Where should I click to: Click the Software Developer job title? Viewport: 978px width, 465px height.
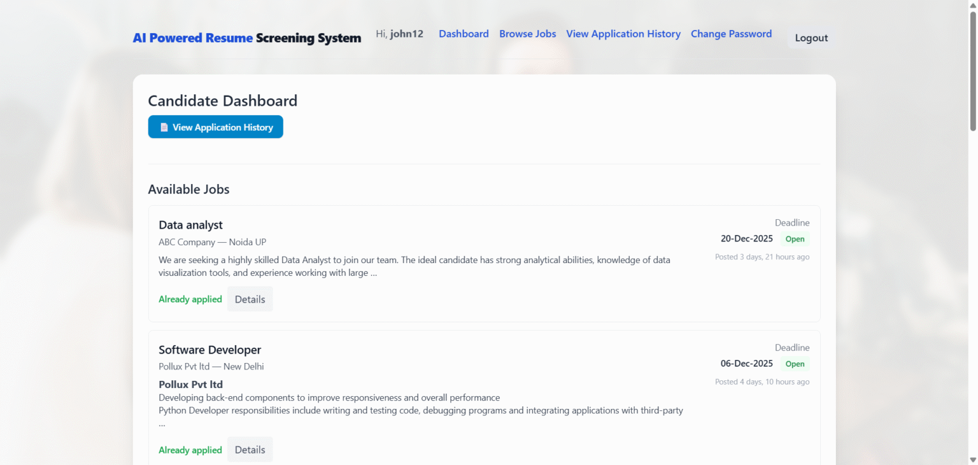(209, 350)
